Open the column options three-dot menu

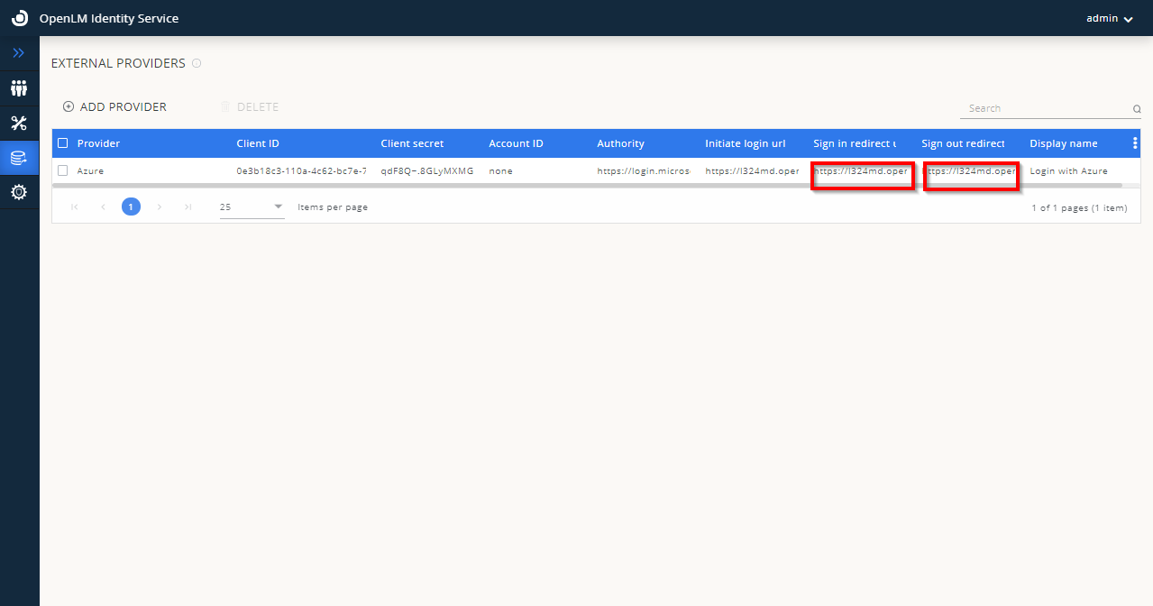[x=1134, y=143]
